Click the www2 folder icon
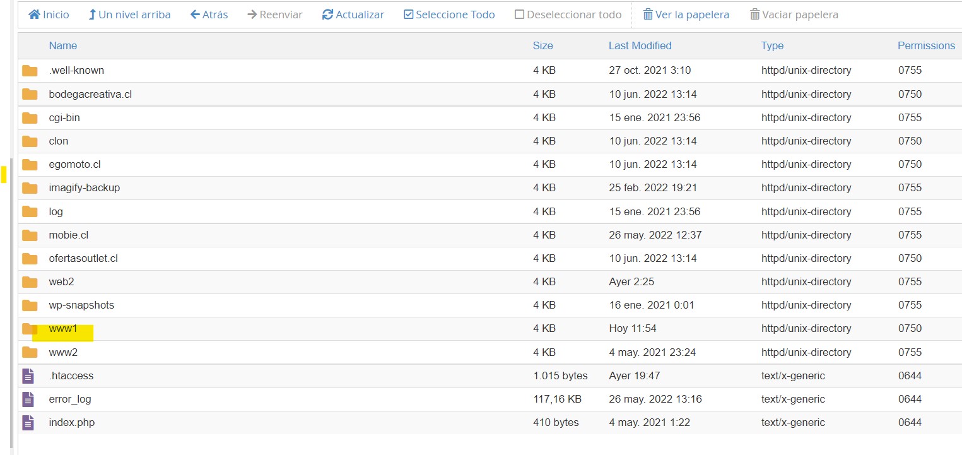This screenshot has width=962, height=455. click(30, 352)
